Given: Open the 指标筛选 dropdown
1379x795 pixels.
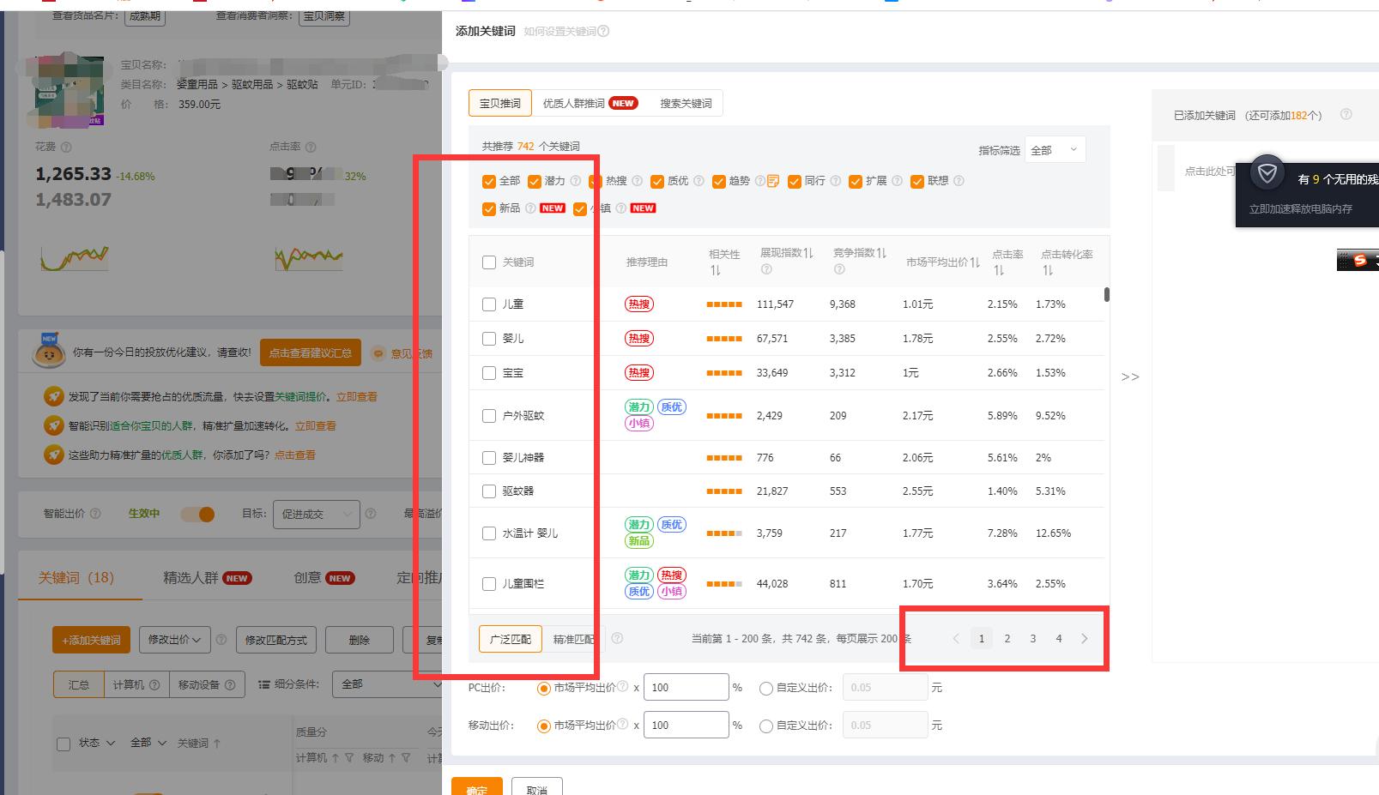Looking at the screenshot, I should coord(1055,148).
